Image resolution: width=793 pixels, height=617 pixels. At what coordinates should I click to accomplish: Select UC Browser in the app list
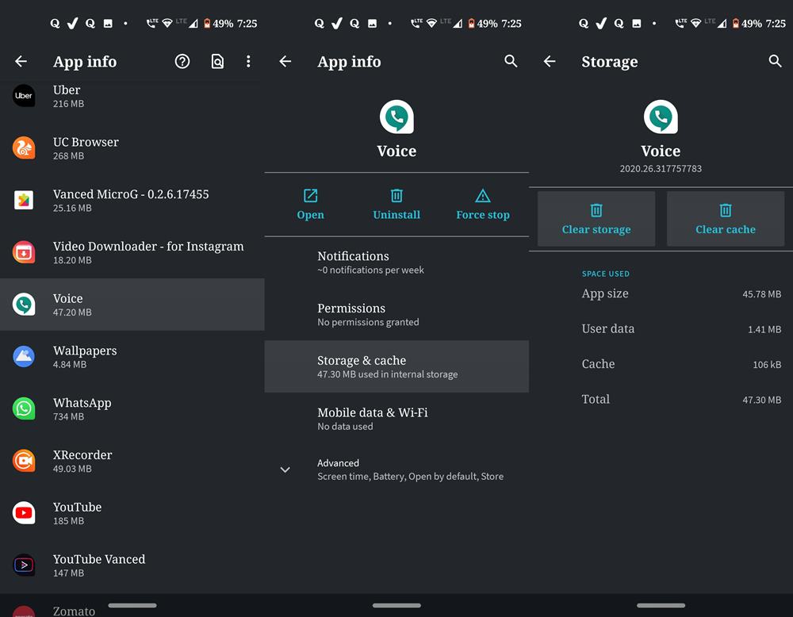pos(132,148)
